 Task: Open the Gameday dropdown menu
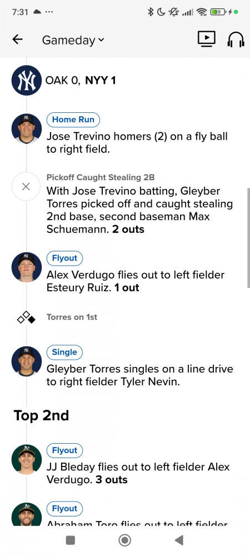tap(73, 40)
